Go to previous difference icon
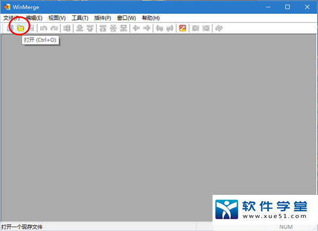 [x=90, y=28]
